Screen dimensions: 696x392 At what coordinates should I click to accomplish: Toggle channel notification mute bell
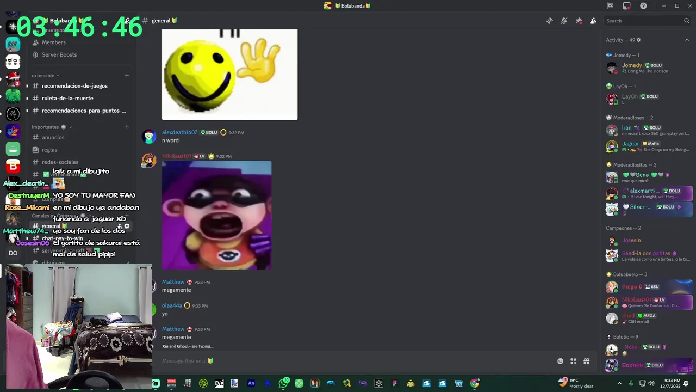[x=564, y=21]
